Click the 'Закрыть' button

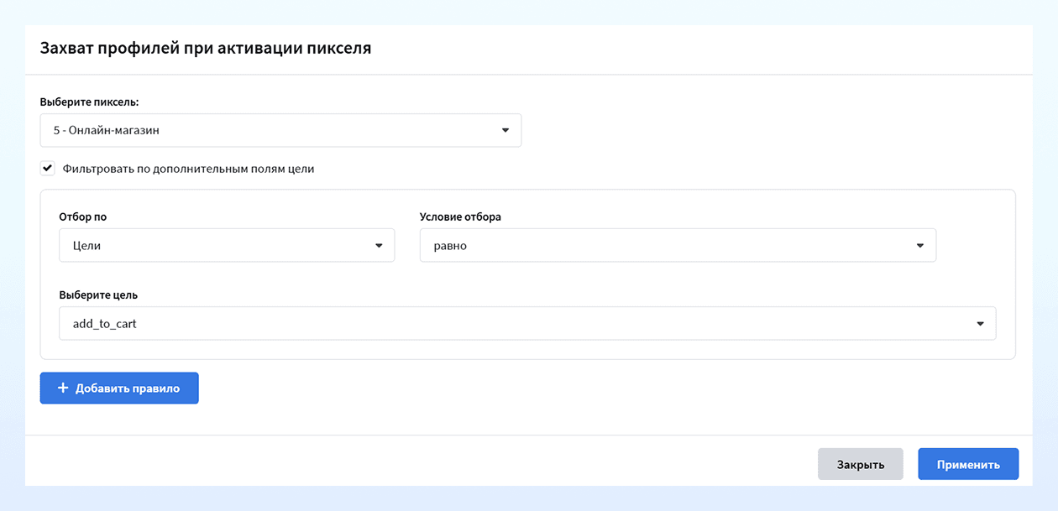coord(861,464)
